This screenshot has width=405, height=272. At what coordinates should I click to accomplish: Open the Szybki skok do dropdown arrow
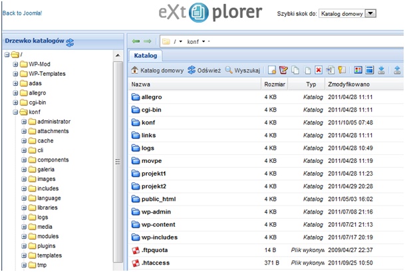coord(370,13)
